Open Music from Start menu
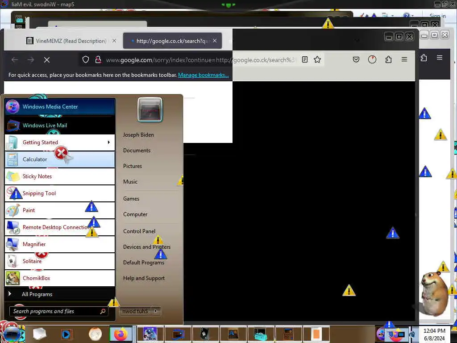 pyautogui.click(x=130, y=182)
